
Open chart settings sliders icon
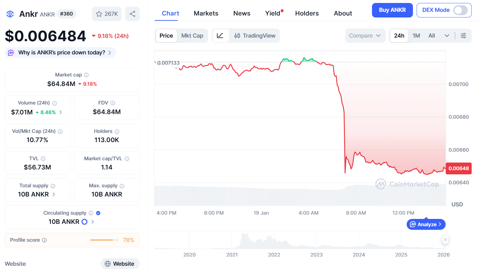(x=463, y=36)
